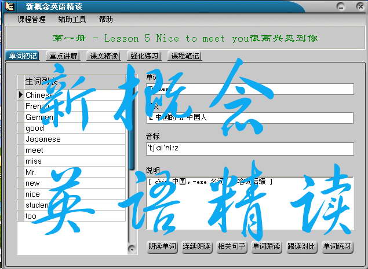
Task: Switch to the 单词初记 tab
Action: 23,56
